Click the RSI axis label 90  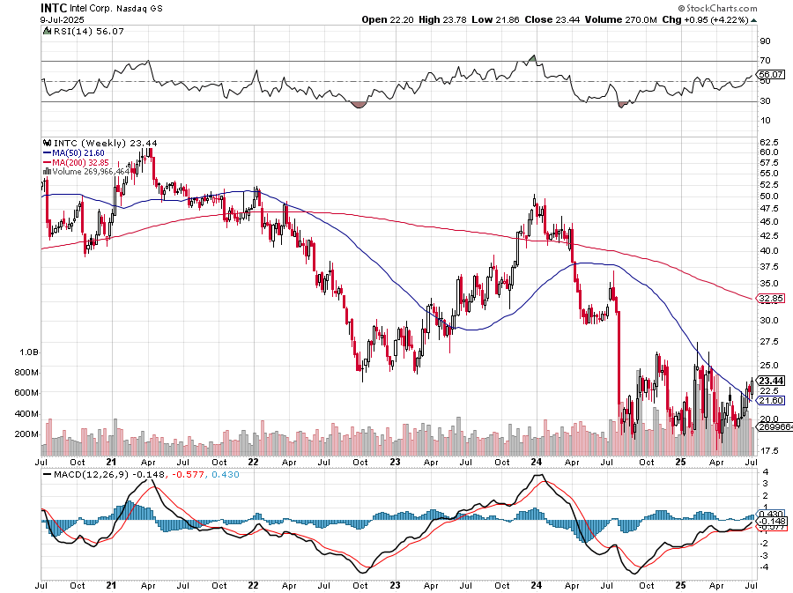pos(765,41)
